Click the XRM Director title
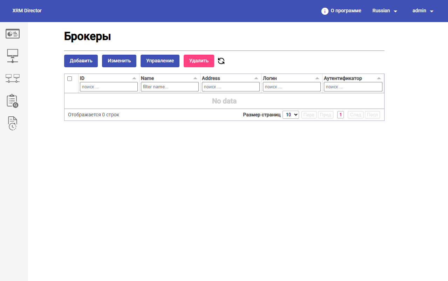The width and height of the screenshot is (448, 281). [x=27, y=11]
